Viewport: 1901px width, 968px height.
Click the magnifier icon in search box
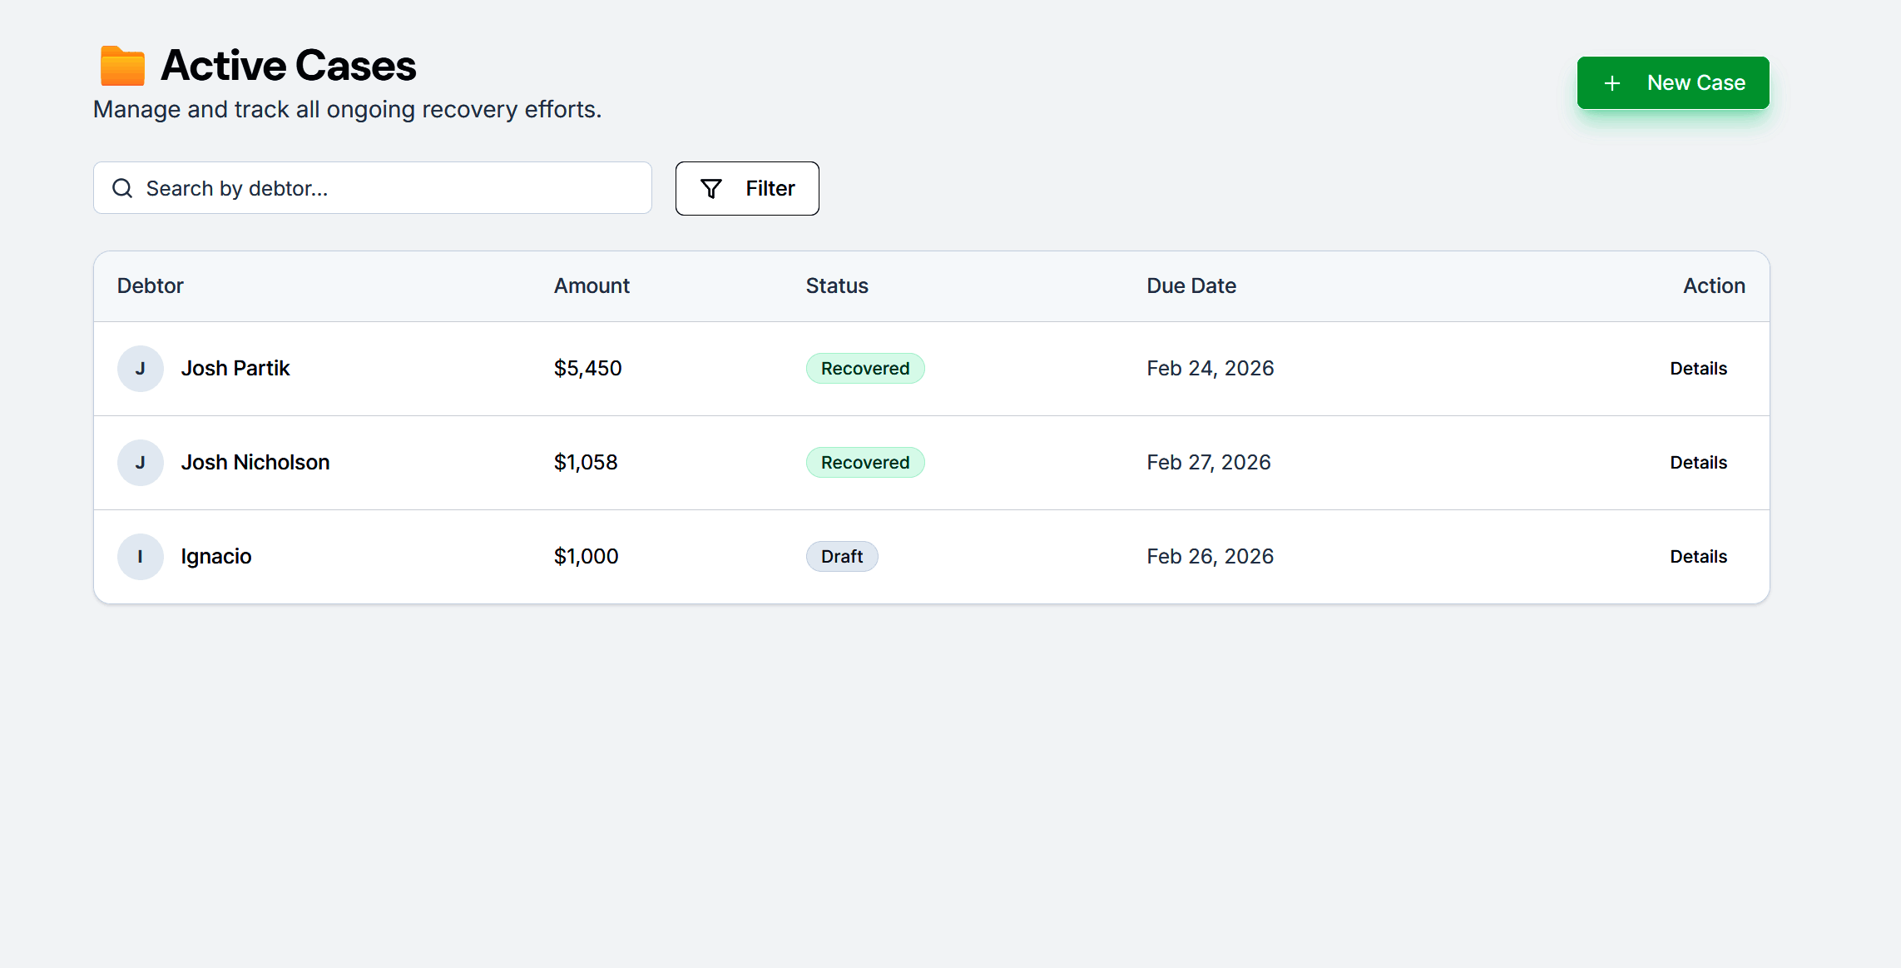click(122, 188)
